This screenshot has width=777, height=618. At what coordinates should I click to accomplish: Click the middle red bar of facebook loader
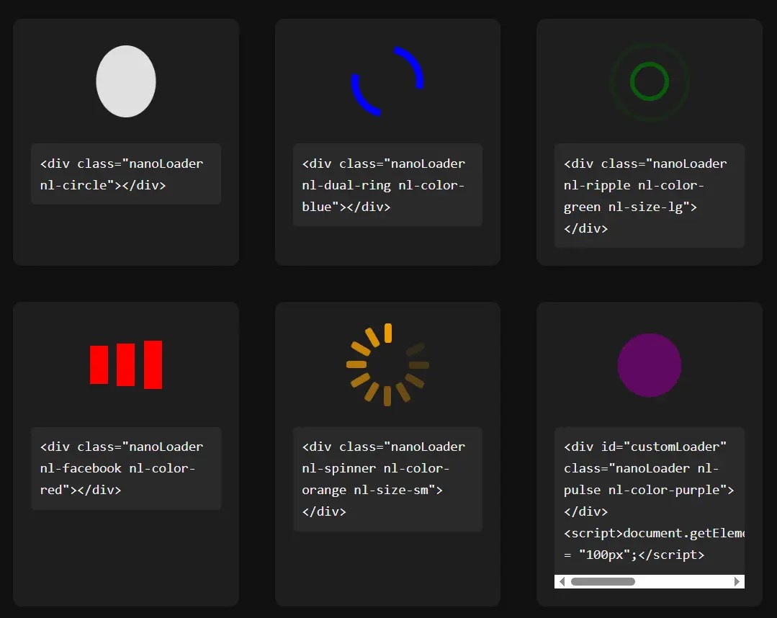point(126,364)
